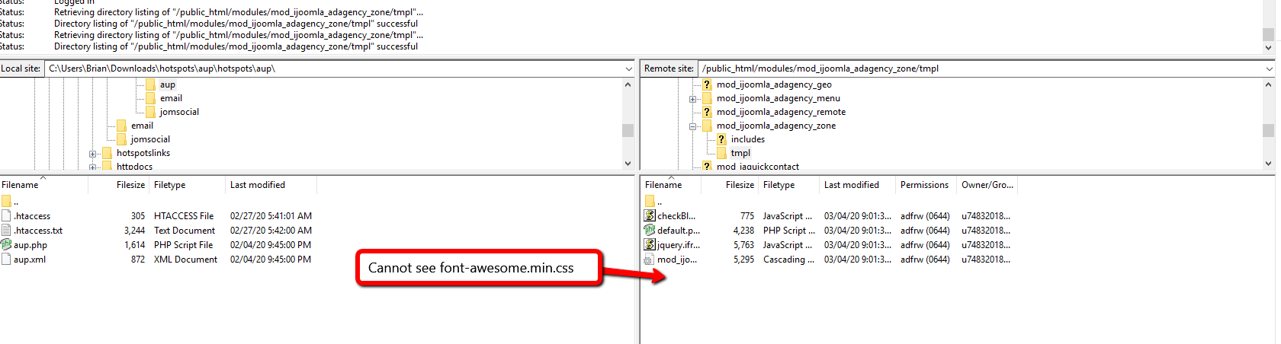Open the Remote site path dropdown
The height and width of the screenshot is (344, 1281).
(1269, 68)
